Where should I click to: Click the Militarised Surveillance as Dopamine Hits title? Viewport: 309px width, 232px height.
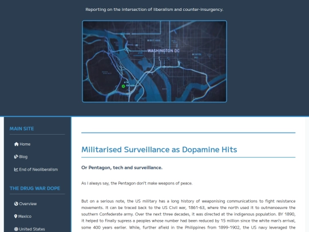click(159, 150)
